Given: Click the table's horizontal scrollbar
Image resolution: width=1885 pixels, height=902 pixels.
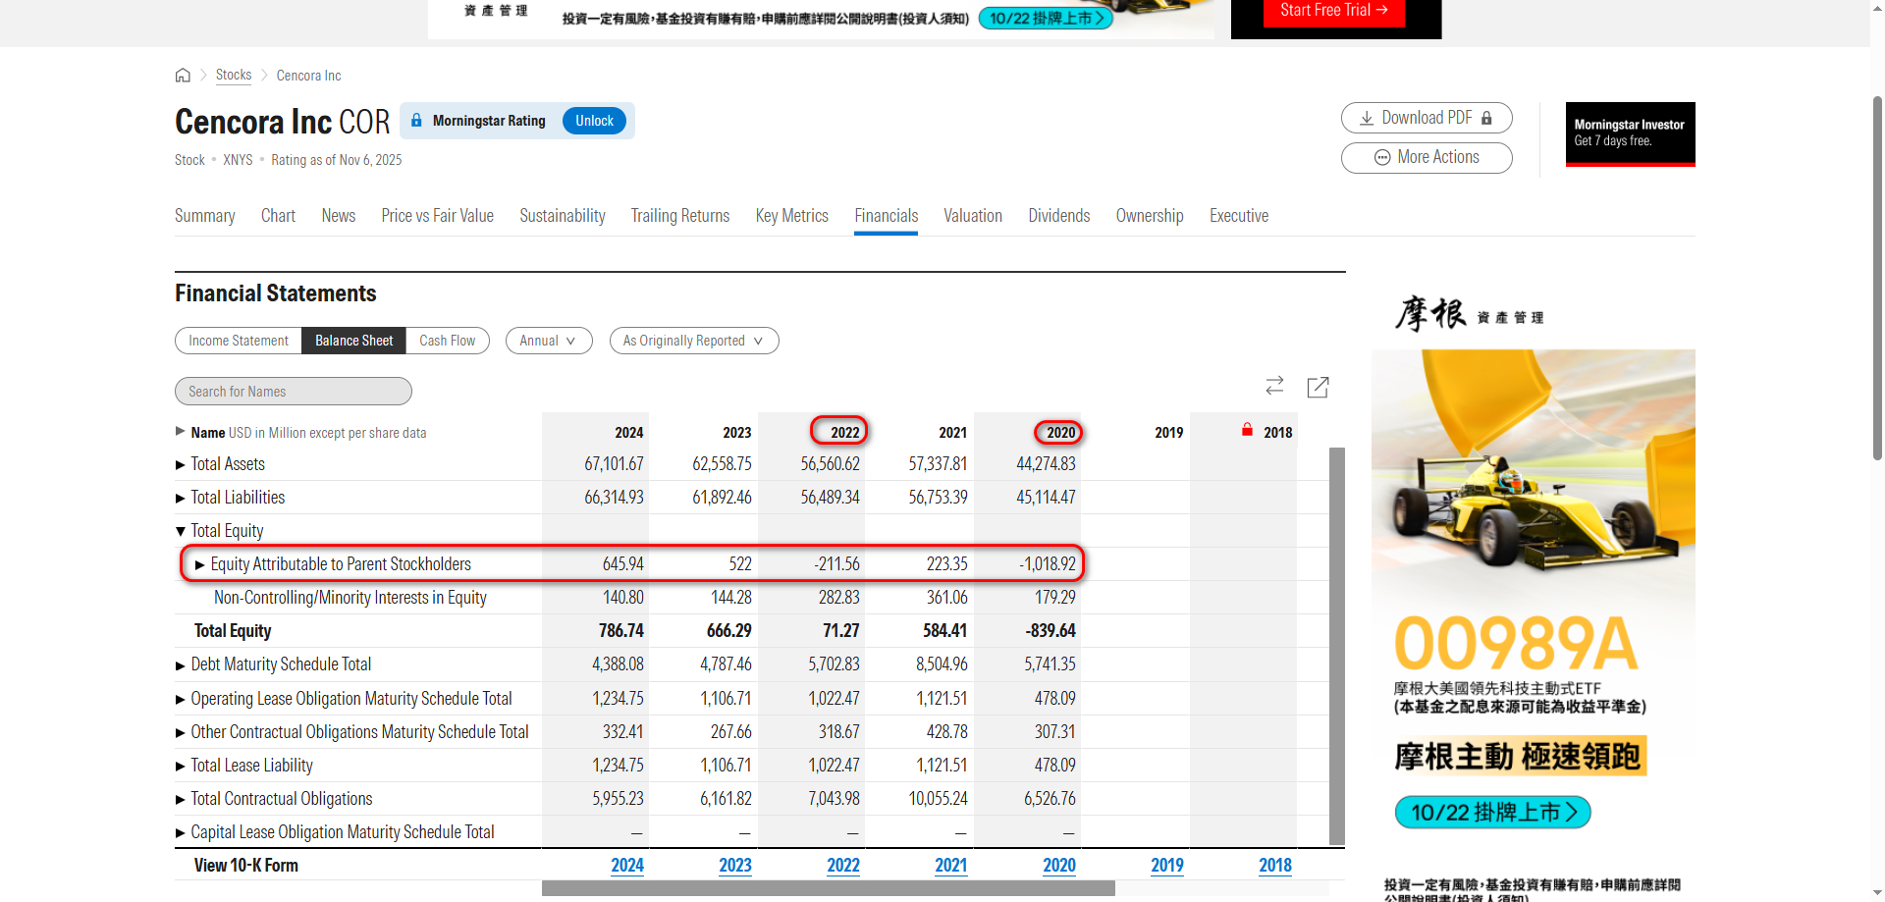Looking at the screenshot, I should (828, 888).
